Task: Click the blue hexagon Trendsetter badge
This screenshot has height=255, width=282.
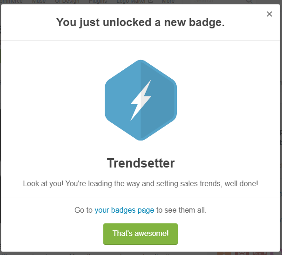Action: coord(141,100)
